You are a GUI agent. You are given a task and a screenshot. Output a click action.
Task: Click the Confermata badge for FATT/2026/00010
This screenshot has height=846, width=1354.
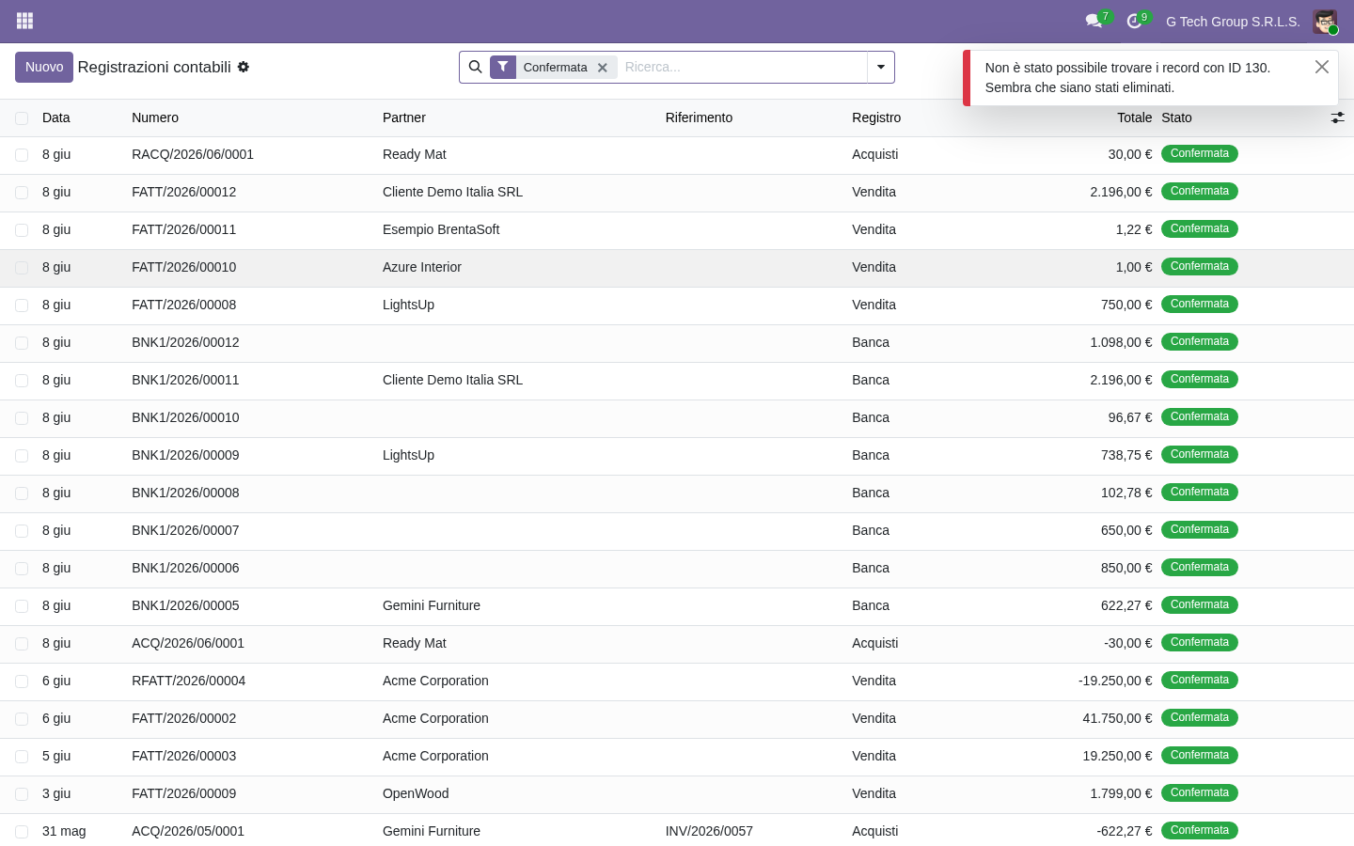pyautogui.click(x=1199, y=267)
